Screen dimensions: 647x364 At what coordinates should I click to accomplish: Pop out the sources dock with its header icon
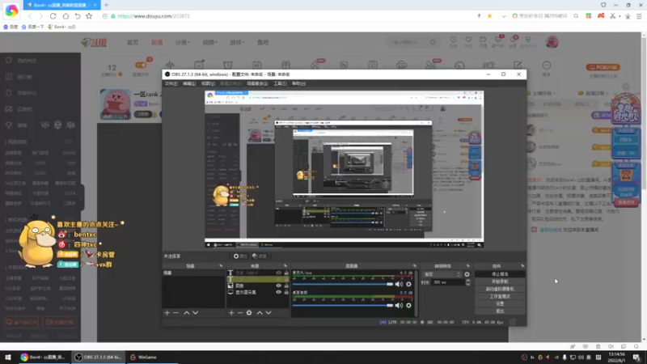(285, 266)
